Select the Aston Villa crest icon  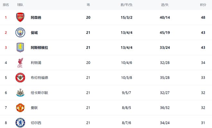point(20,47)
